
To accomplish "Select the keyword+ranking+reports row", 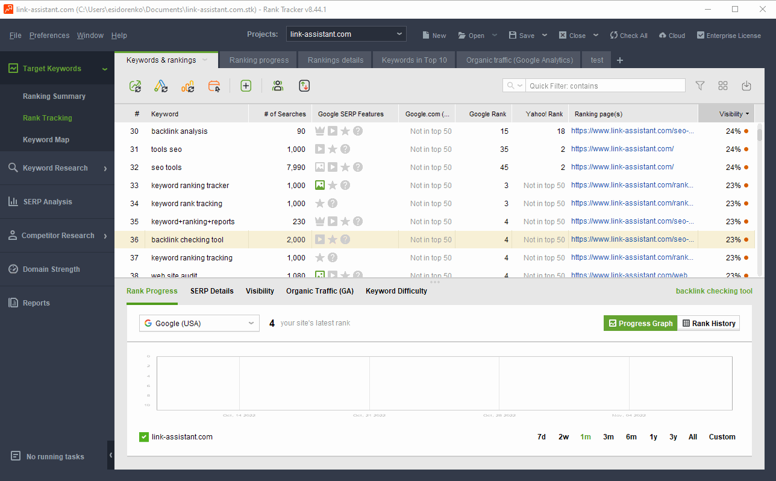I will 434,222.
